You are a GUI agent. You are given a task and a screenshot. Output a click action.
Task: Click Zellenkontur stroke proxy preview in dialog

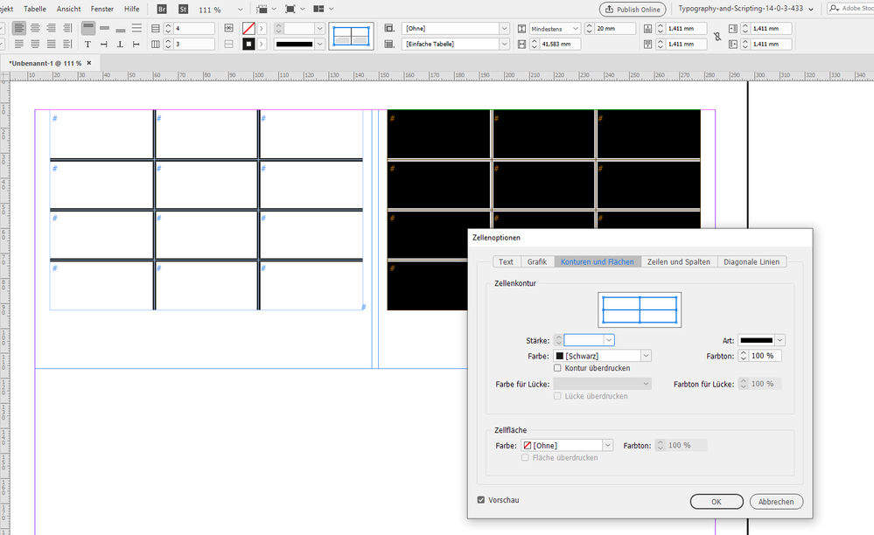point(640,309)
